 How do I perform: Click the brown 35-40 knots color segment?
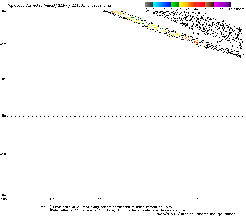tap(209, 4)
